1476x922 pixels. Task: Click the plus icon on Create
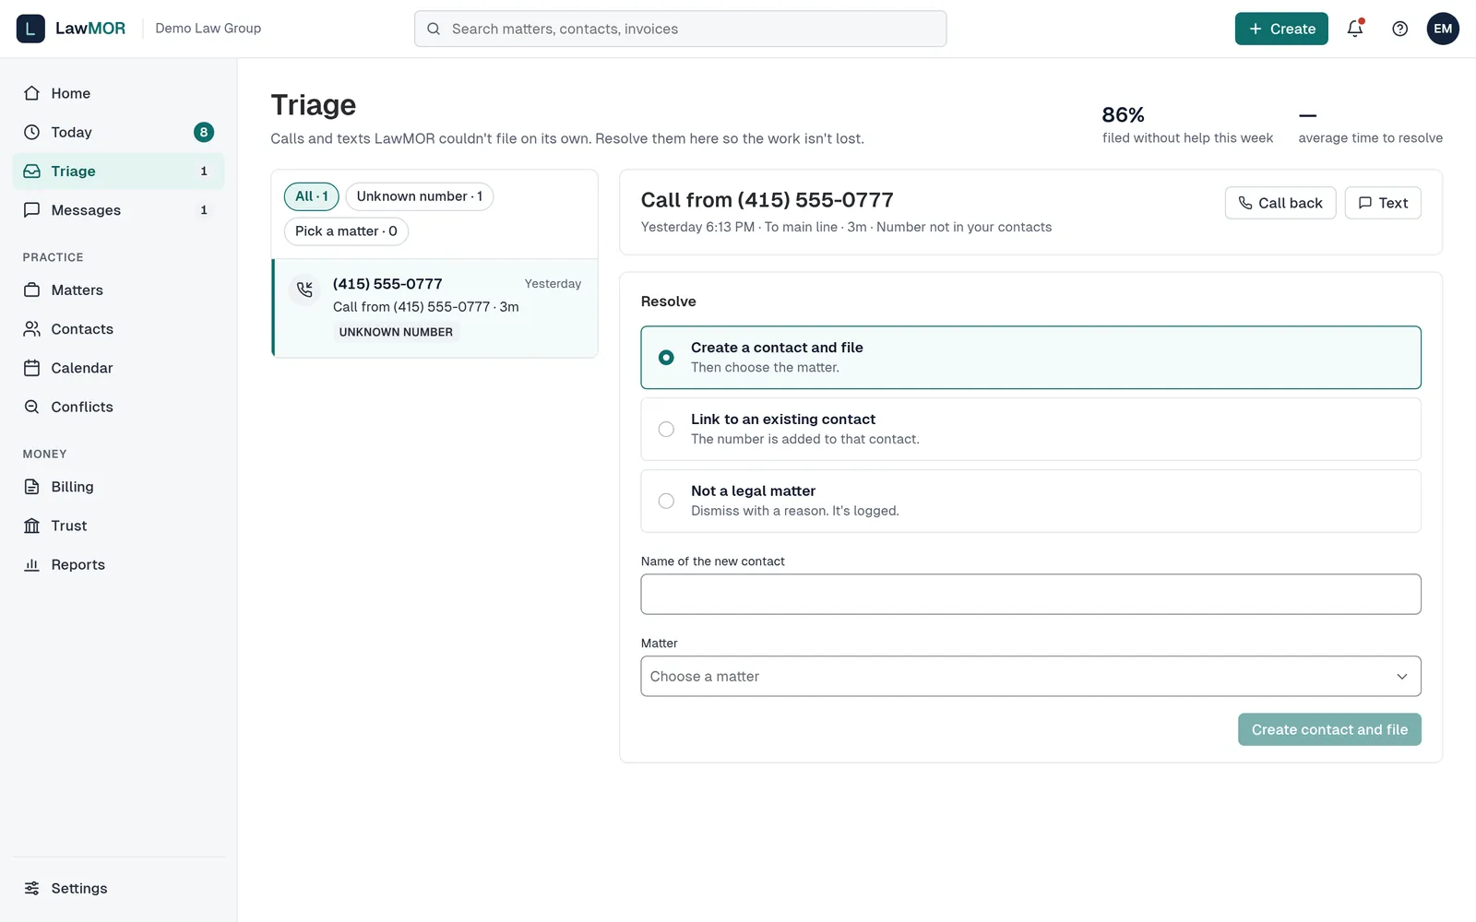pyautogui.click(x=1256, y=29)
